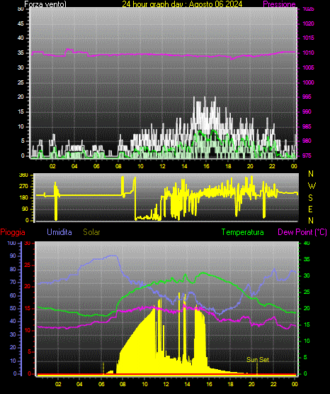
Task: Click the 24 hour graph day title
Action: coord(182,4)
